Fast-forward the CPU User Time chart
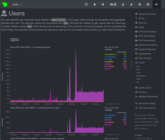This screenshot has height=140, width=165. [x=114, y=135]
